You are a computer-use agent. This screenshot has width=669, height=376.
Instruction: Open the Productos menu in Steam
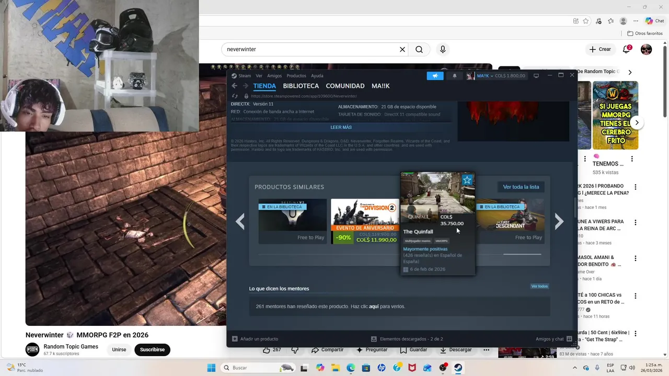296,76
